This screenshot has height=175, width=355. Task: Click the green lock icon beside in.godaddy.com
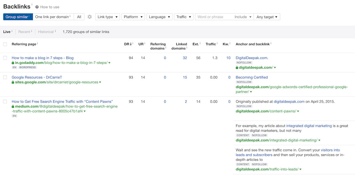pyautogui.click(x=13, y=63)
